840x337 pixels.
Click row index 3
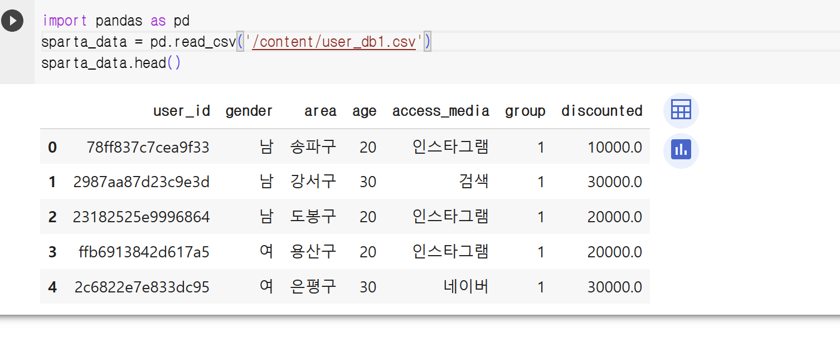[x=52, y=252]
